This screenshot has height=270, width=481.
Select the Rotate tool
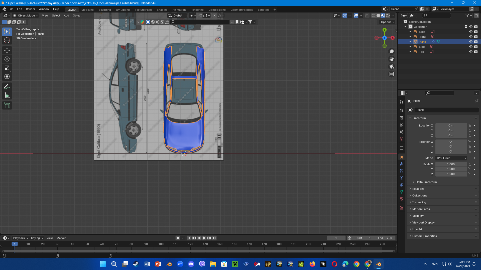pyautogui.click(x=7, y=59)
